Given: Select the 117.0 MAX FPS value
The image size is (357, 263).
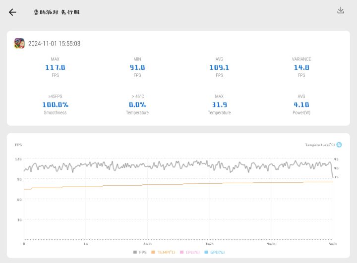Looking at the screenshot, I should click(55, 67).
